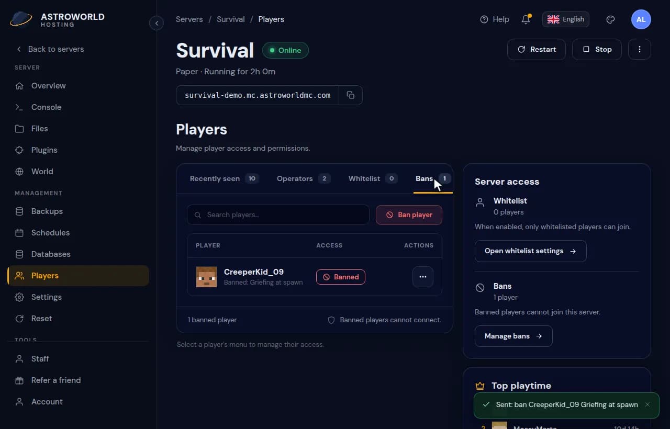Switch to the Operators tab
670x429 pixels.
click(x=304, y=178)
